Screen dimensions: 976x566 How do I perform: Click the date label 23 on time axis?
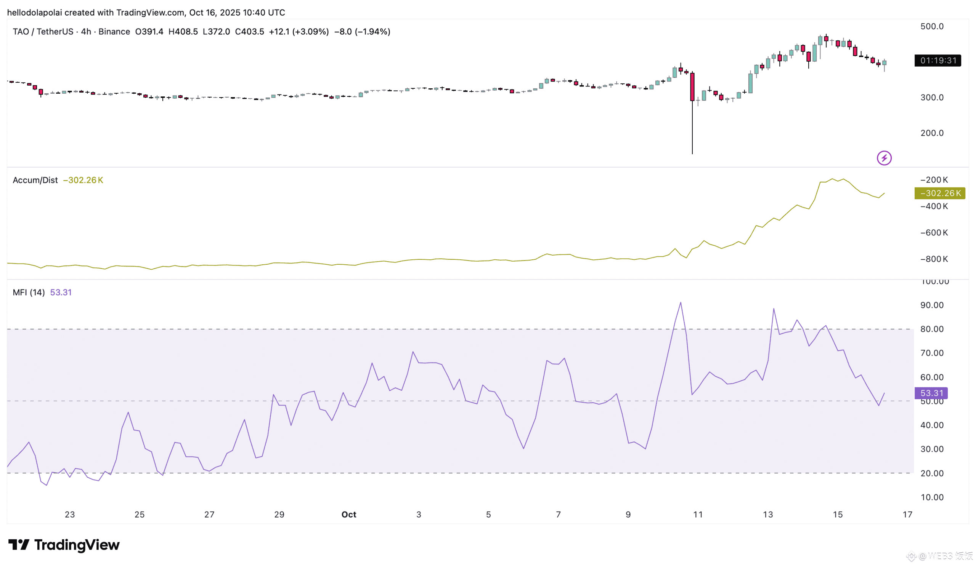click(70, 515)
